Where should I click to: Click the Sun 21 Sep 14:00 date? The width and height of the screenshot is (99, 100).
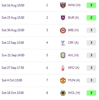pos(13,55)
